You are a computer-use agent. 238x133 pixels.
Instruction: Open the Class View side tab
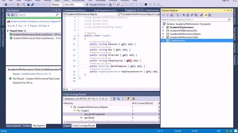[235, 48]
